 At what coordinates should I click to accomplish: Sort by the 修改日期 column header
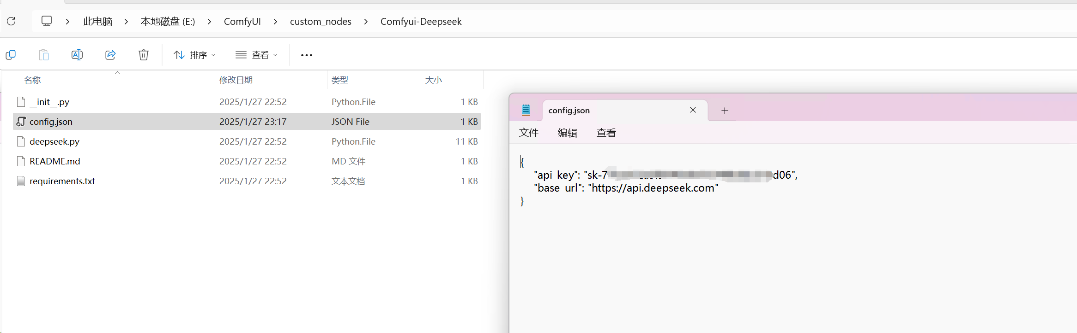click(x=236, y=80)
